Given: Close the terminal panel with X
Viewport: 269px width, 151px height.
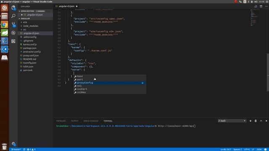Looking at the screenshot, I should tap(266, 121).
